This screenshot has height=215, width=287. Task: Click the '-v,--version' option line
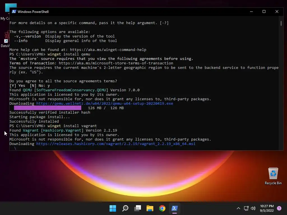click(64, 36)
